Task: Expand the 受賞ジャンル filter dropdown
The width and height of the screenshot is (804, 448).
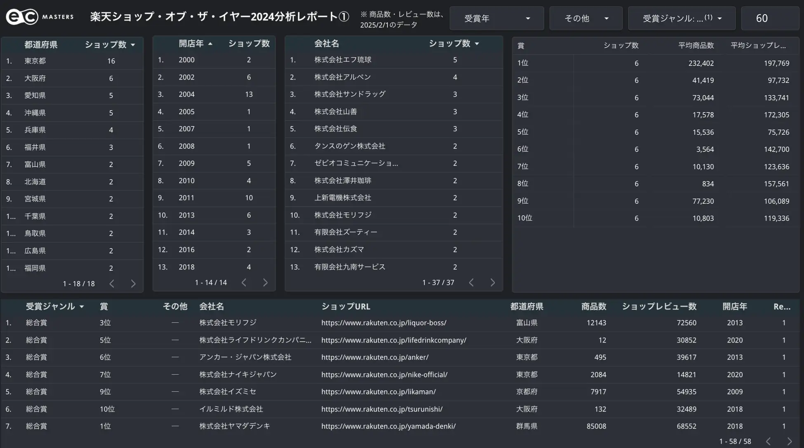Action: pyautogui.click(x=682, y=19)
